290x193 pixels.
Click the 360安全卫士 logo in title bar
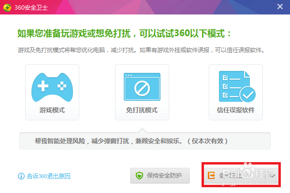tap(7, 7)
